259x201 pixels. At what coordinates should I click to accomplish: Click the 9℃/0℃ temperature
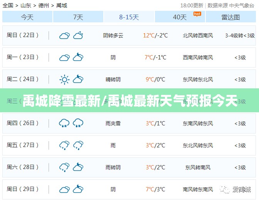pos(155,79)
